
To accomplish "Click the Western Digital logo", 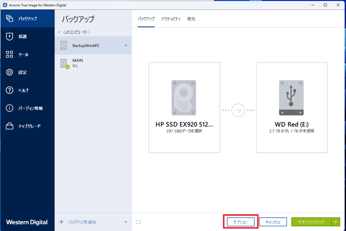I will click(x=27, y=222).
